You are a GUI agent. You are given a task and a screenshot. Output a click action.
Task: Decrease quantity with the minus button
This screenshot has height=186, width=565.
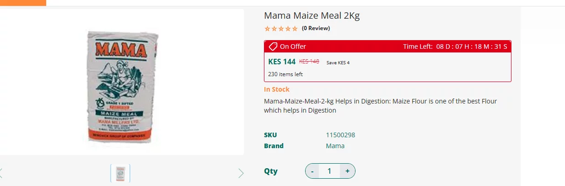point(312,171)
